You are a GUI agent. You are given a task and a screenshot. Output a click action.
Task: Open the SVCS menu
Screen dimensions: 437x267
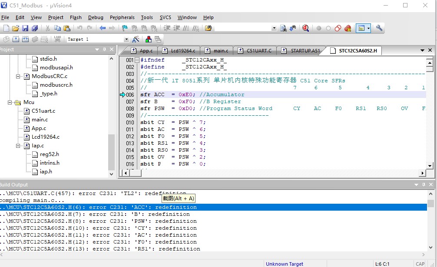click(165, 17)
